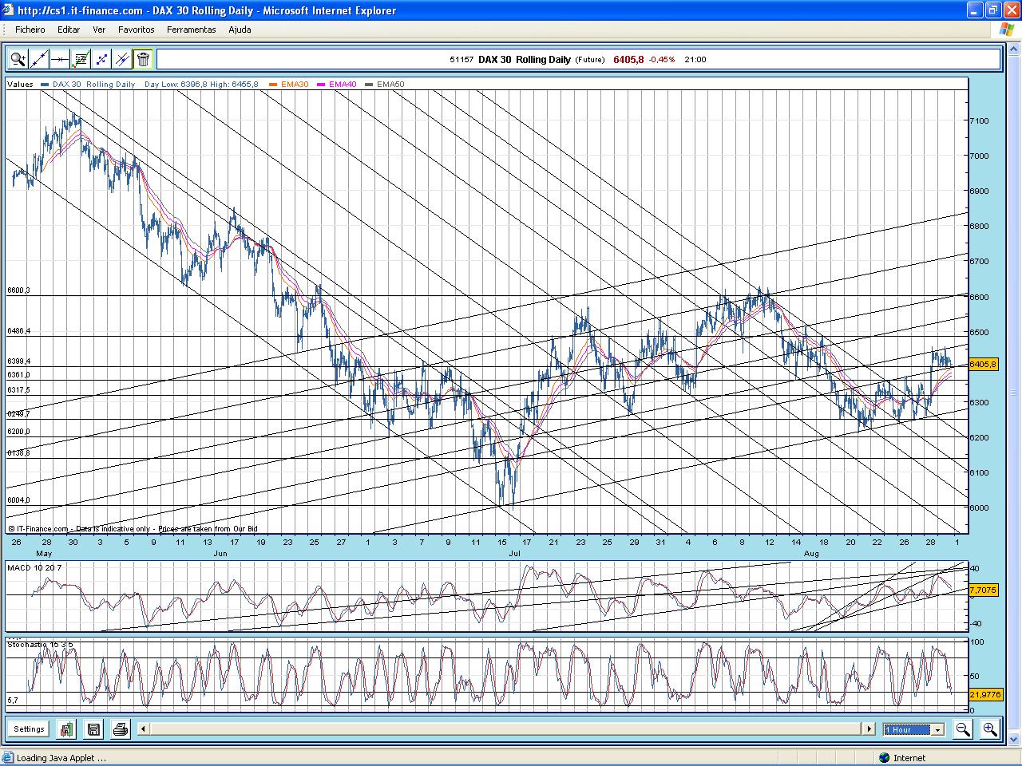Screen dimensions: 1022x766
Task: Click the Windows flag logo in IE
Action: click(x=1008, y=29)
